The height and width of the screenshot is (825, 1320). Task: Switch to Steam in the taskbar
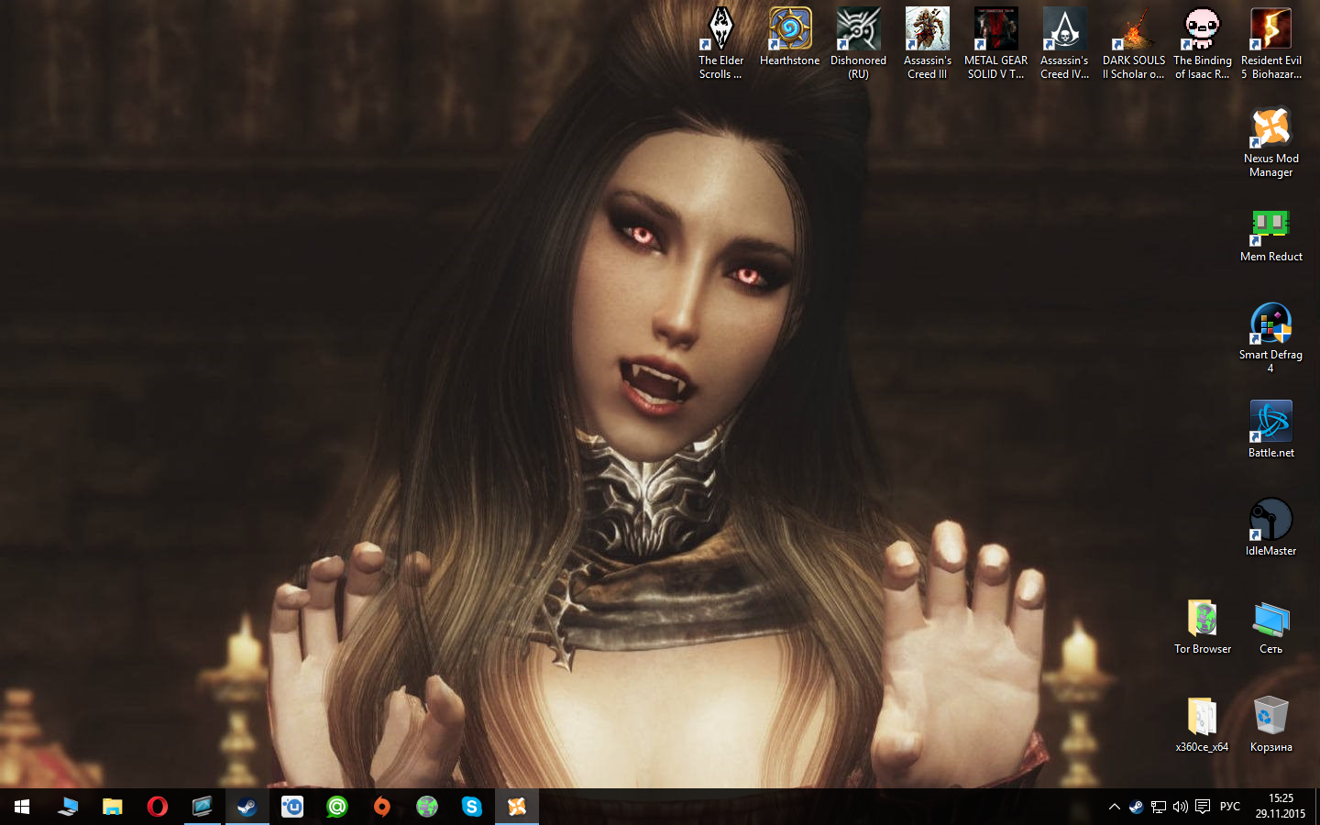click(x=247, y=807)
